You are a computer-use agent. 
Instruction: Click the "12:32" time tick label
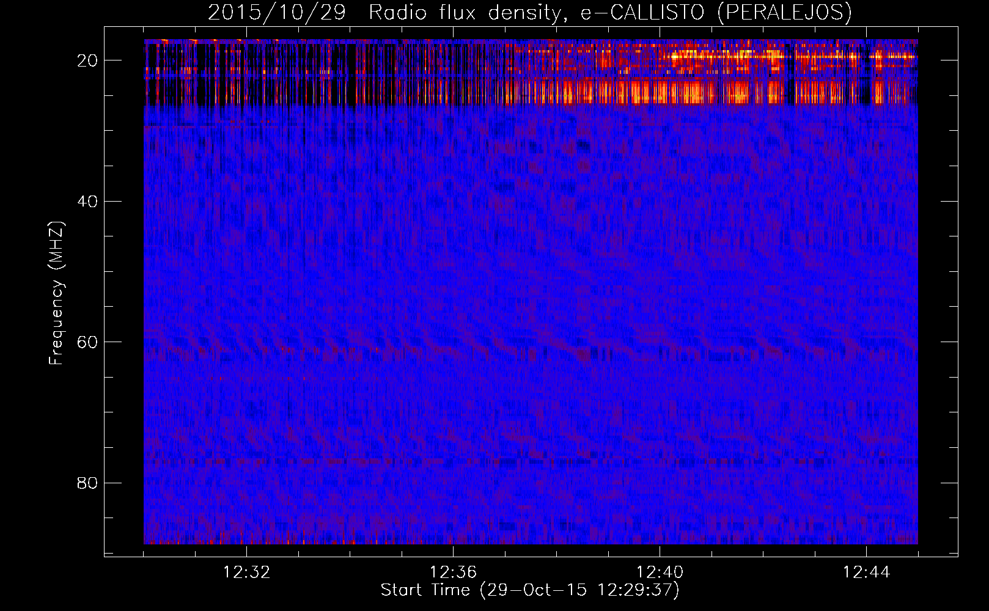click(246, 573)
